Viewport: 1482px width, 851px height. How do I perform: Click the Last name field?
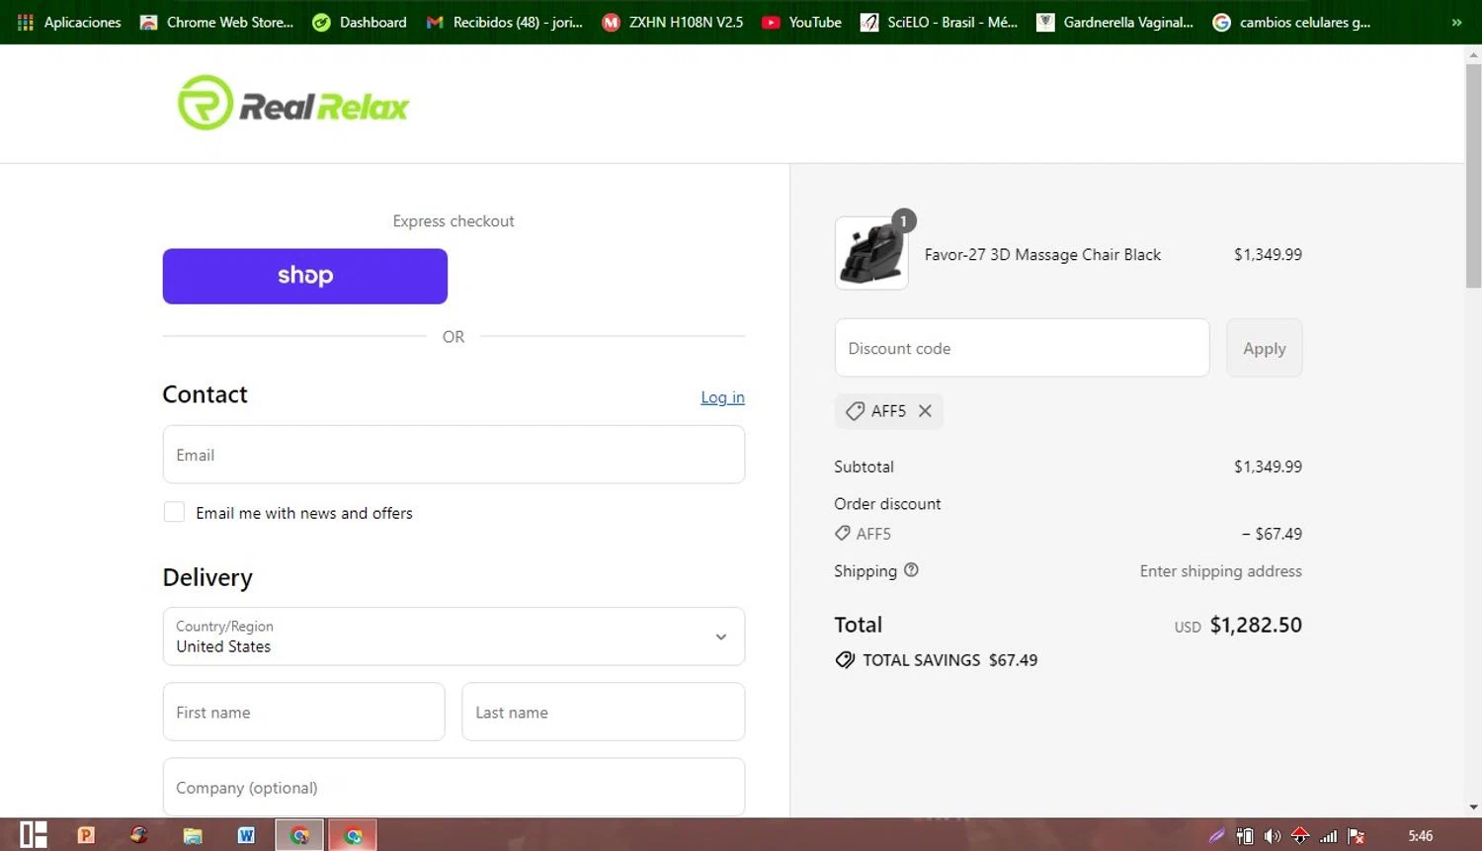[x=603, y=712]
